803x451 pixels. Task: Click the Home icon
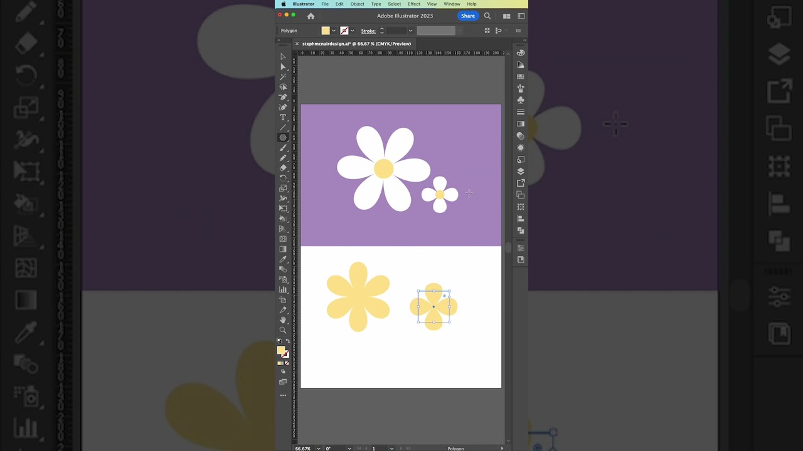pos(311,16)
